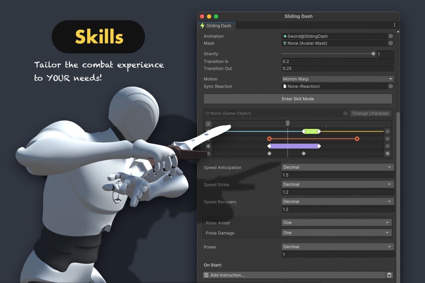
Task: Open the Sync Reaction object picker
Action: (x=391, y=86)
